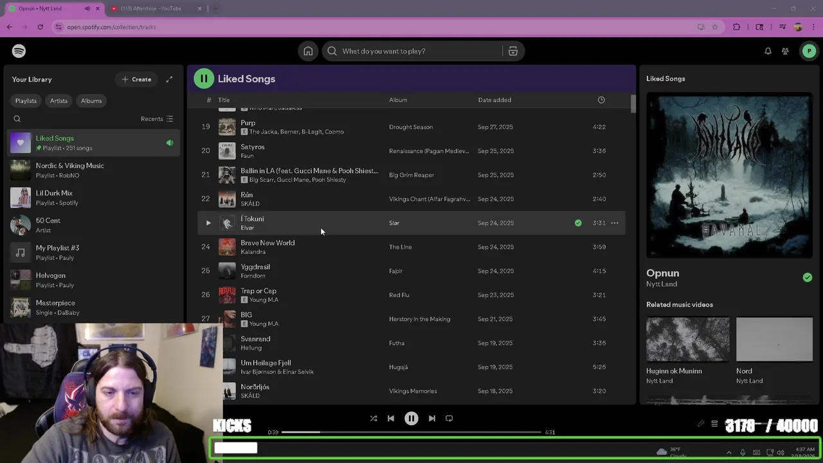Open browser extensions puzzle icon
The height and width of the screenshot is (463, 823).
tap(737, 27)
